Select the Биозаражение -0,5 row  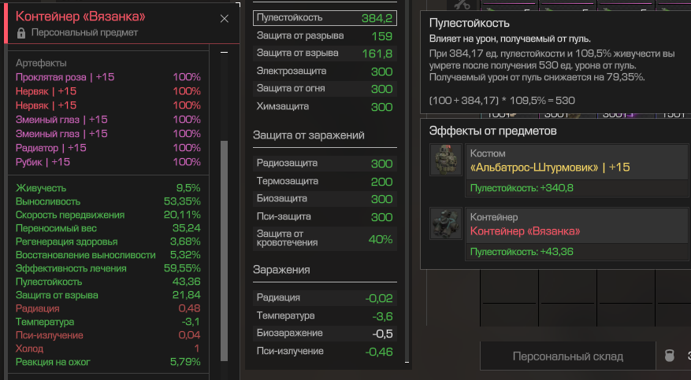tap(325, 334)
